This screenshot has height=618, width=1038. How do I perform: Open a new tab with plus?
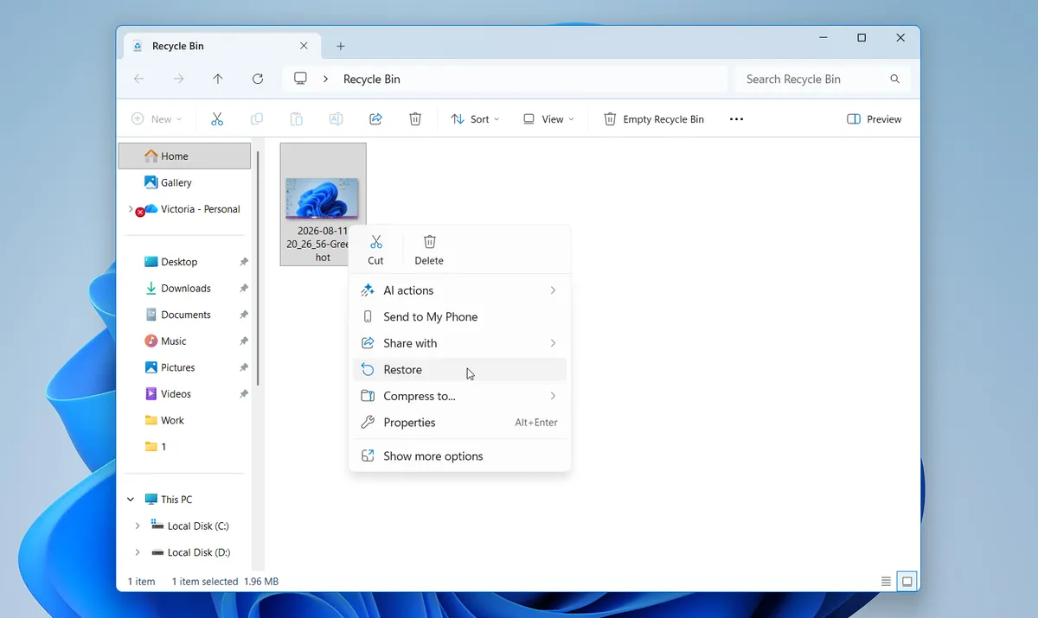[x=341, y=46]
